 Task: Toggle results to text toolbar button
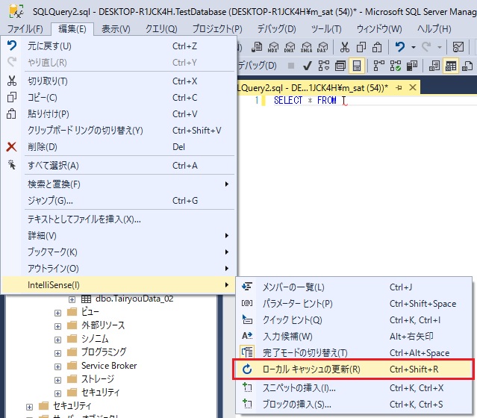pos(434,66)
